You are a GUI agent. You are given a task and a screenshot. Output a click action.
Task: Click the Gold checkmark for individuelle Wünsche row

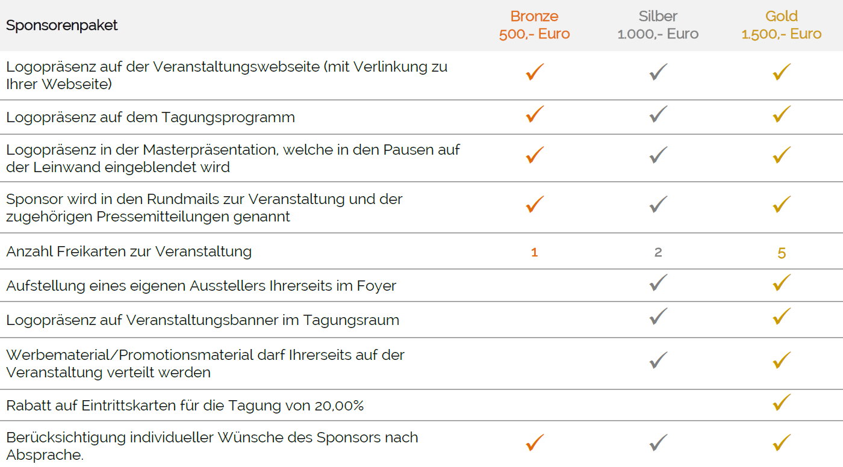[782, 443]
